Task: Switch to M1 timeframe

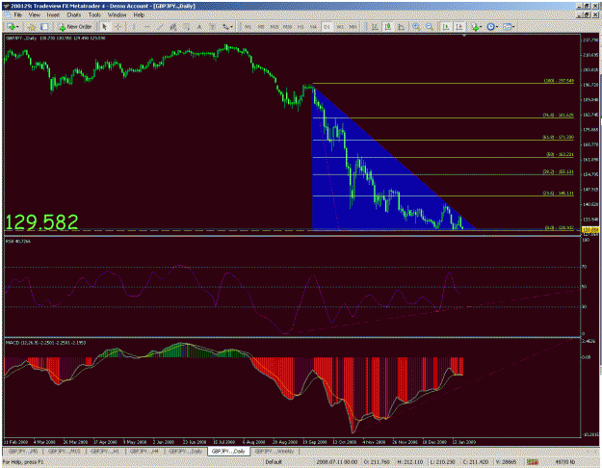Action: pyautogui.click(x=248, y=27)
